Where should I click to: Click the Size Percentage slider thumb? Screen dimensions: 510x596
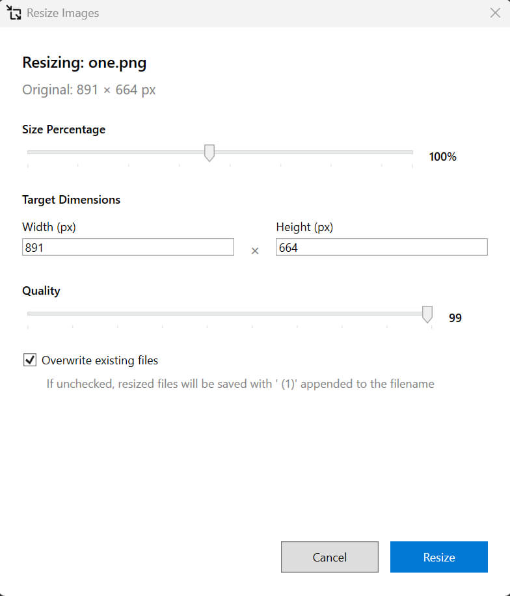(x=209, y=153)
